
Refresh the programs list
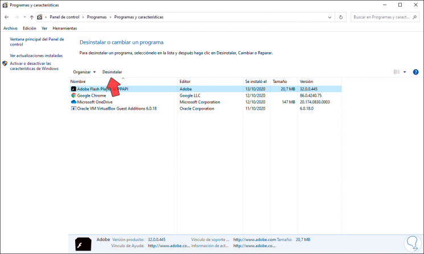coord(341,17)
